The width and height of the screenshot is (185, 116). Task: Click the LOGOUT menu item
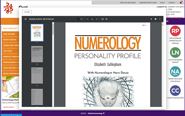(172, 2)
